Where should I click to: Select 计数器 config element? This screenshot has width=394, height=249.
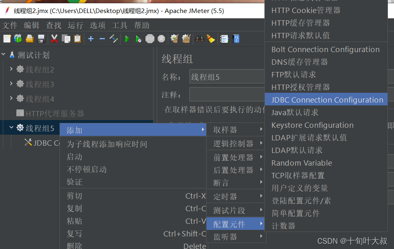[x=326, y=226]
